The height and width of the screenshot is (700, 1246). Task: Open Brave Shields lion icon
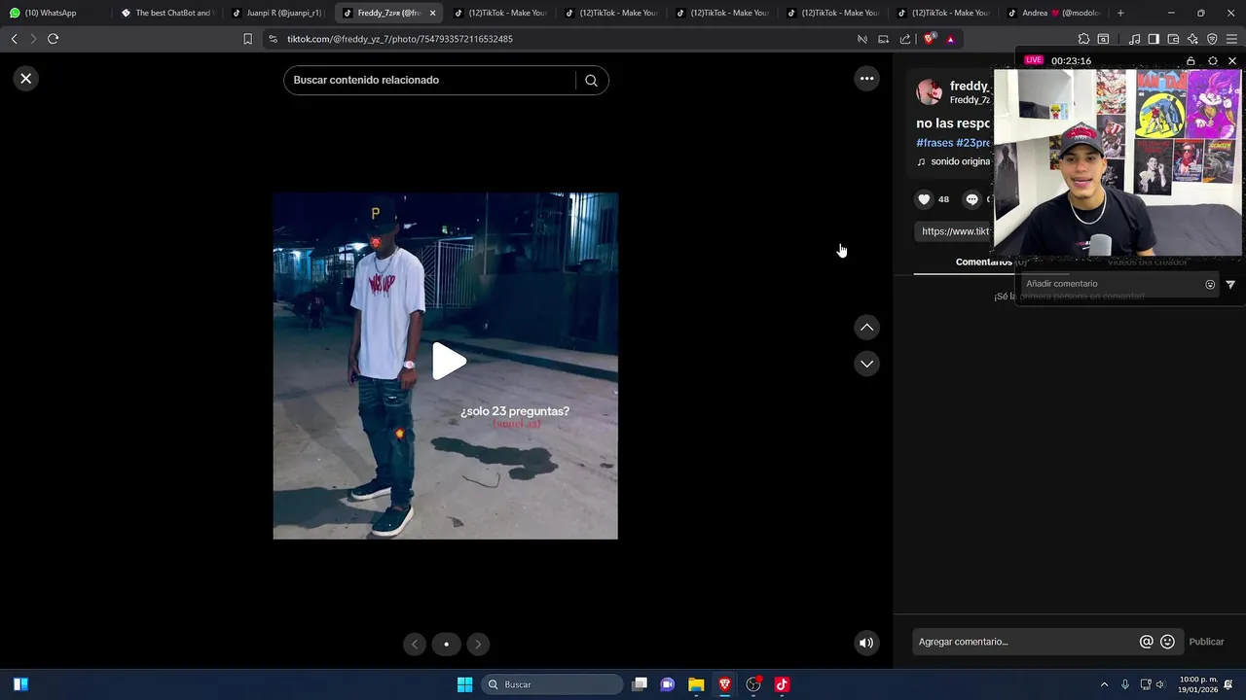(x=930, y=39)
